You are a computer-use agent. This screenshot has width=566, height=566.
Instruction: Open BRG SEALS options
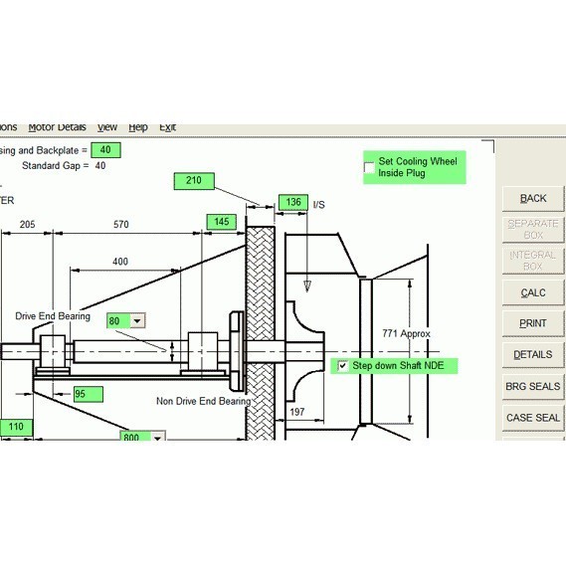click(x=533, y=386)
